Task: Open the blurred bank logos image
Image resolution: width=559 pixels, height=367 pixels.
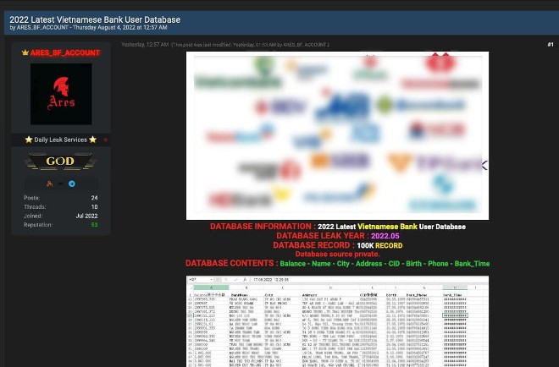Action: click(x=337, y=135)
